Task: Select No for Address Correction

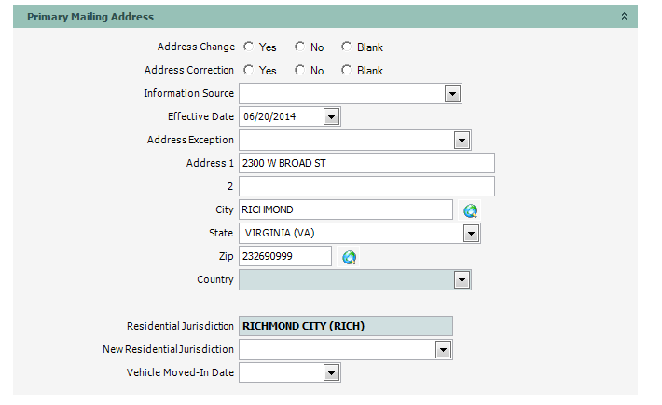Action: [x=299, y=70]
